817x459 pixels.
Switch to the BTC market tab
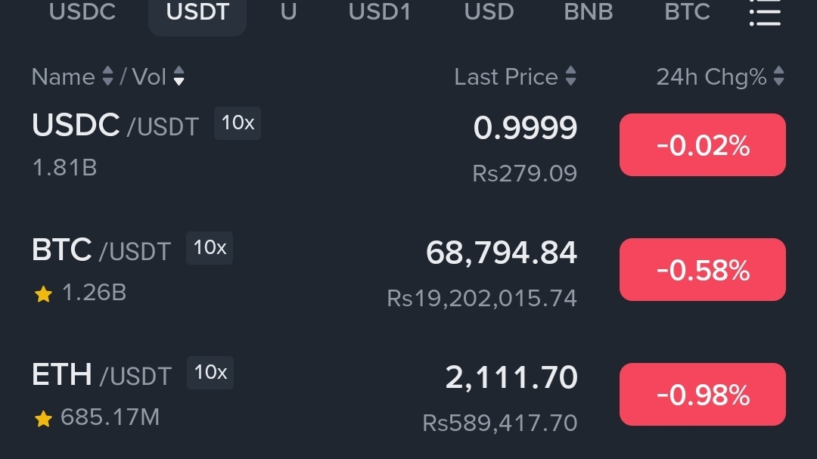click(x=687, y=13)
